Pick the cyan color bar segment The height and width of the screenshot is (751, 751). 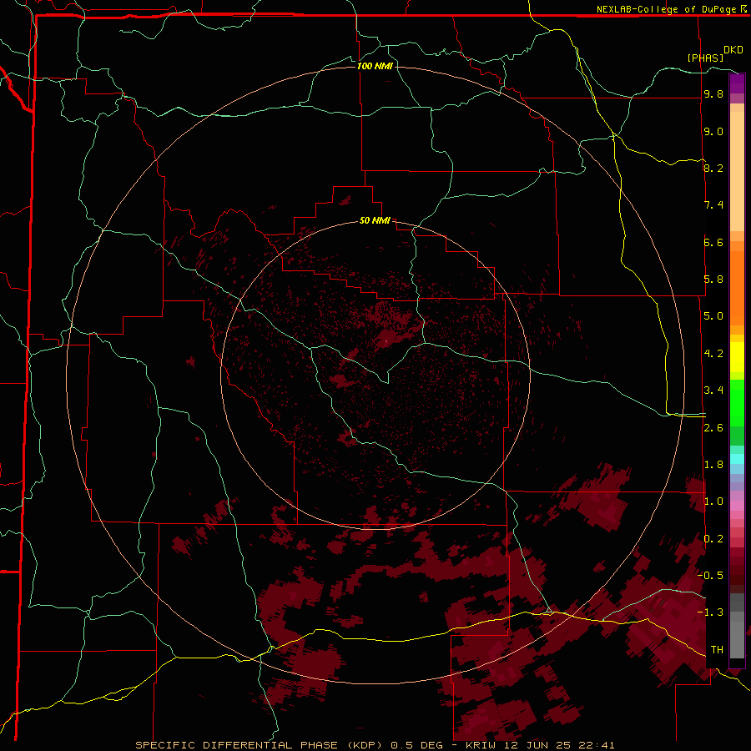tap(737, 459)
